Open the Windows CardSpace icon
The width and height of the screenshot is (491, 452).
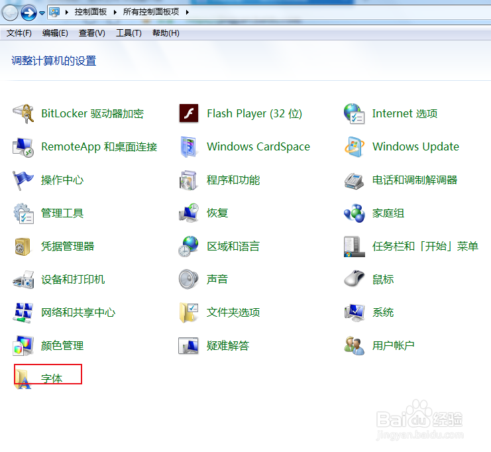point(189,146)
